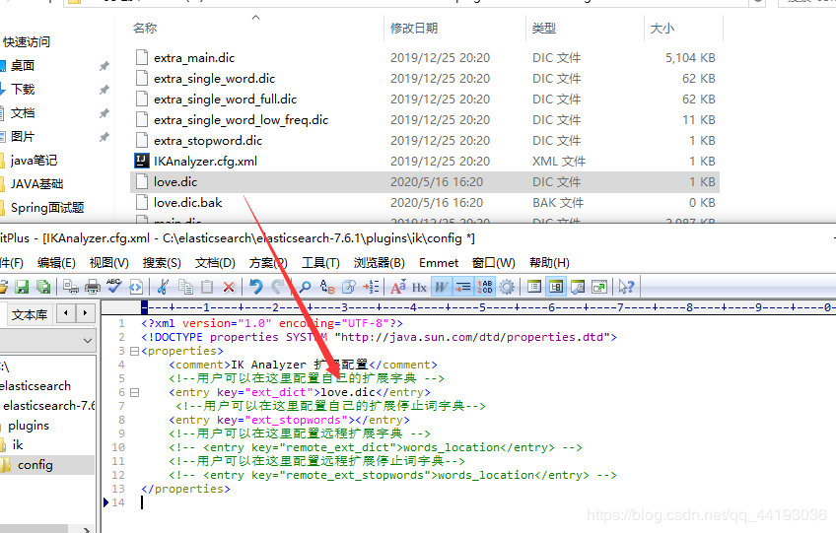The width and height of the screenshot is (836, 533).
Task: Click the Print icon in toolbar
Action: tap(93, 287)
